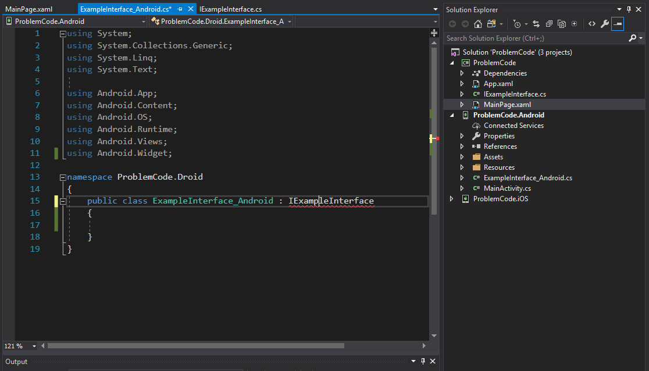
Task: Pin the ExampleInterface_Android.cs tab
Action: pyautogui.click(x=180, y=9)
